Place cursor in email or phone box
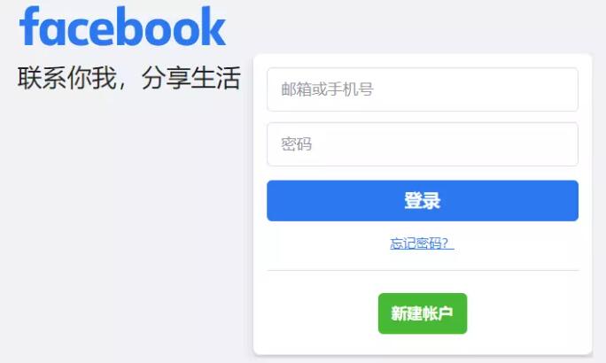The height and width of the screenshot is (363, 606). (x=423, y=89)
